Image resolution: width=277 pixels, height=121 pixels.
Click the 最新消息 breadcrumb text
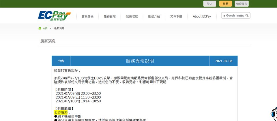pyautogui.click(x=59, y=28)
